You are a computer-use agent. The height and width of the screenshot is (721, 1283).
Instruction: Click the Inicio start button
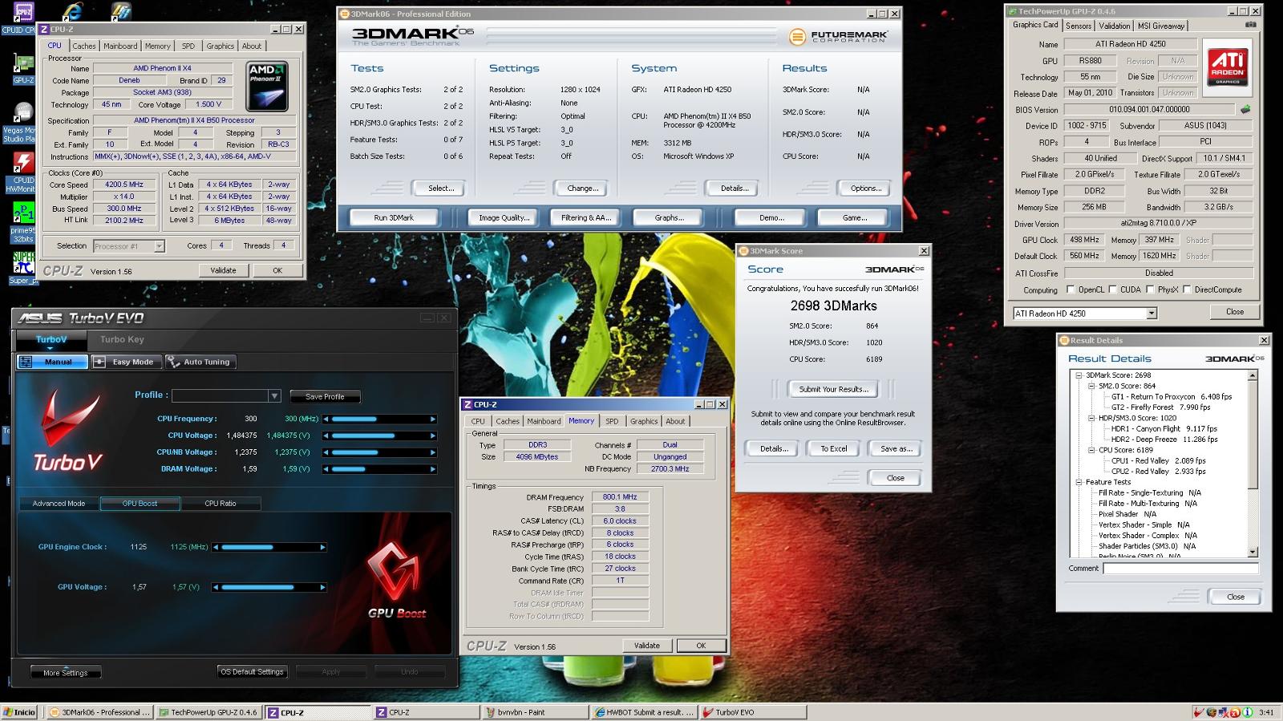(x=20, y=712)
